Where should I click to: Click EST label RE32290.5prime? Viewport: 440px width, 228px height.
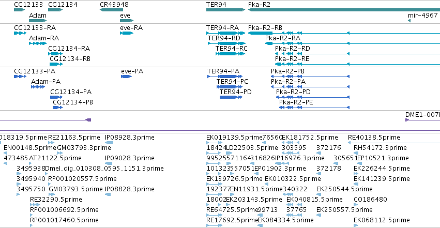56,200
